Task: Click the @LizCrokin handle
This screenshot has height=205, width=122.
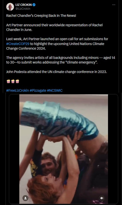Action: [x=23, y=9]
